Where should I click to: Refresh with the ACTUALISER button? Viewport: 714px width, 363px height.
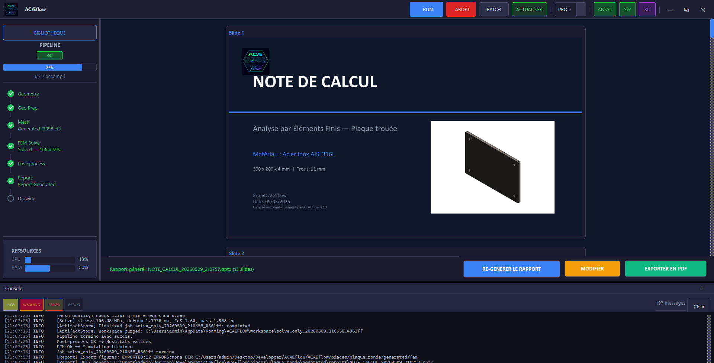click(x=529, y=9)
